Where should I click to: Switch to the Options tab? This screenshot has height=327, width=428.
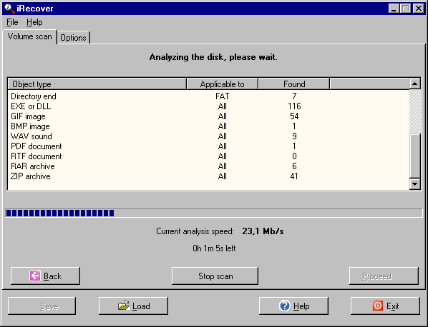point(73,38)
